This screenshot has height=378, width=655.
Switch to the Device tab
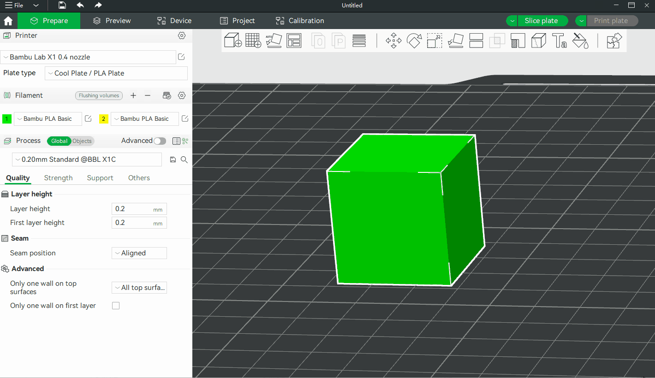pos(174,21)
